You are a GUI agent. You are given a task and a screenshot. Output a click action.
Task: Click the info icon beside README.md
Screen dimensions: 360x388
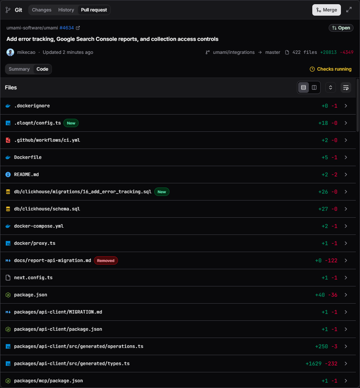click(8, 175)
